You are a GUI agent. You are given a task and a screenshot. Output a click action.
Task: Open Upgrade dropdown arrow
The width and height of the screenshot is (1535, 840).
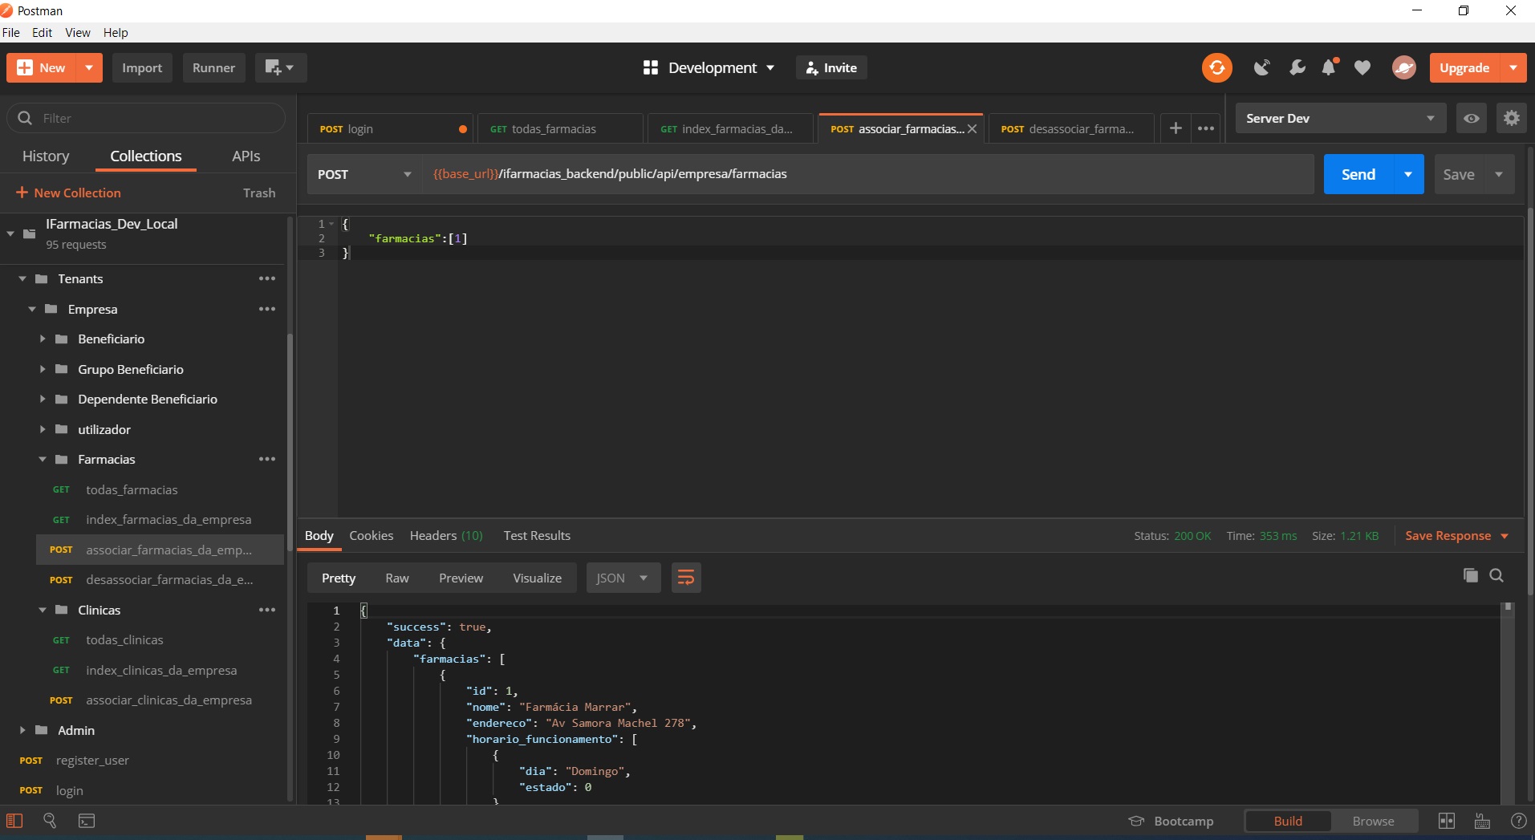1513,67
